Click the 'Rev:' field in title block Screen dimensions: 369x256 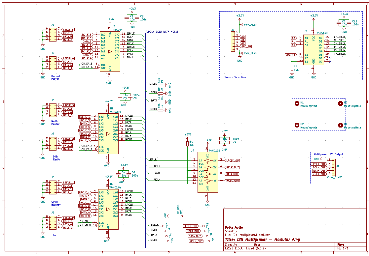pyautogui.click(x=341, y=244)
